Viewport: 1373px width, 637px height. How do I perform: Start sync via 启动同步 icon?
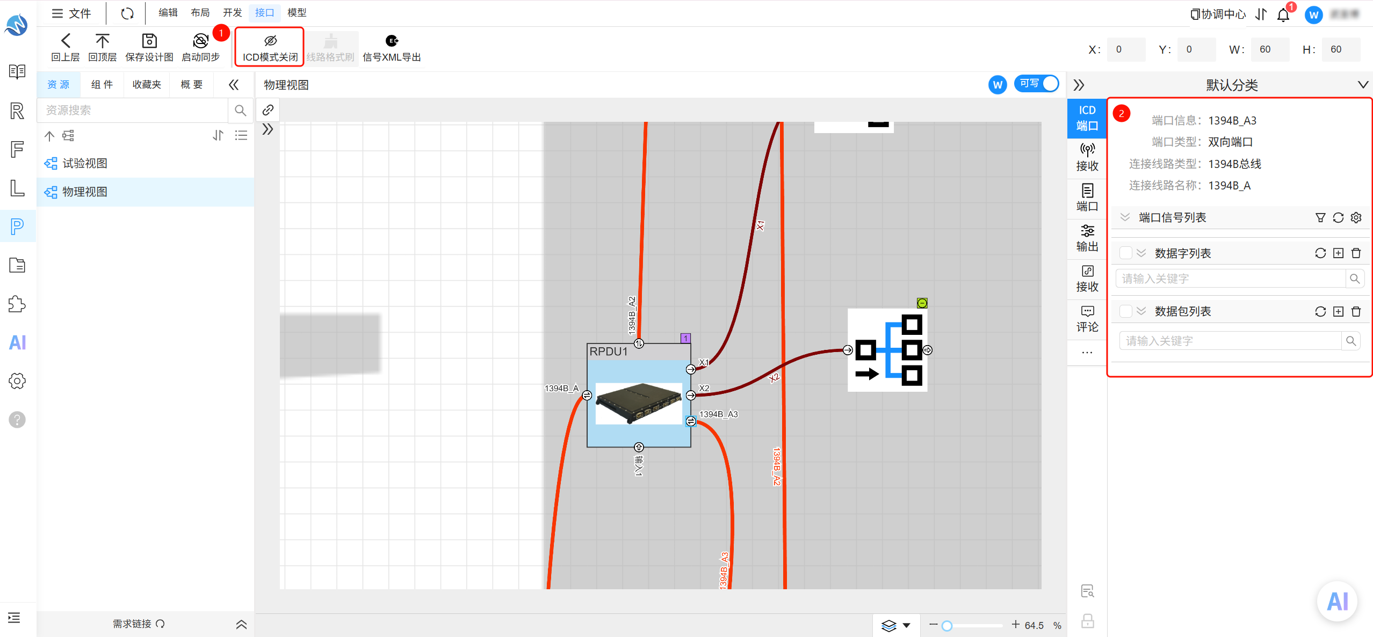(201, 41)
